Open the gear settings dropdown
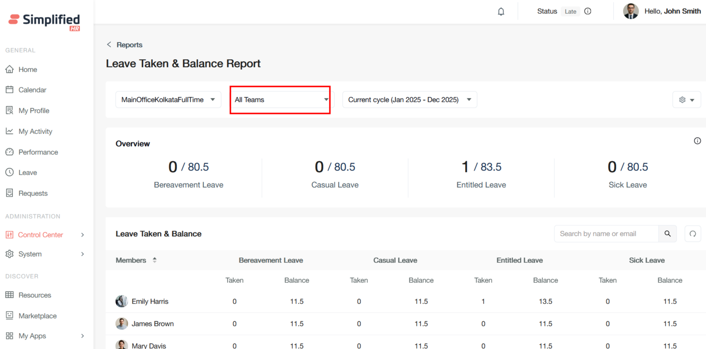 click(x=686, y=100)
